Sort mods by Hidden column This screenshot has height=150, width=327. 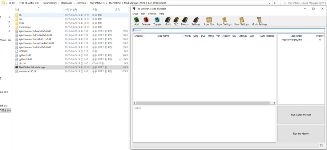click(226, 36)
